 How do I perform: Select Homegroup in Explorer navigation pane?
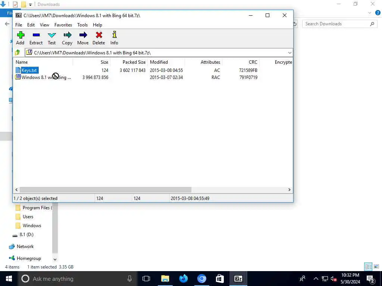[28, 258]
